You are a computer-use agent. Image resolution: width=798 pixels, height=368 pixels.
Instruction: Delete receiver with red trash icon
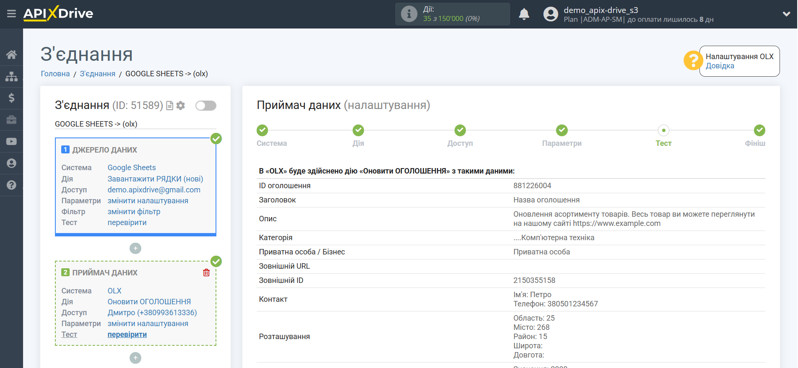[206, 273]
